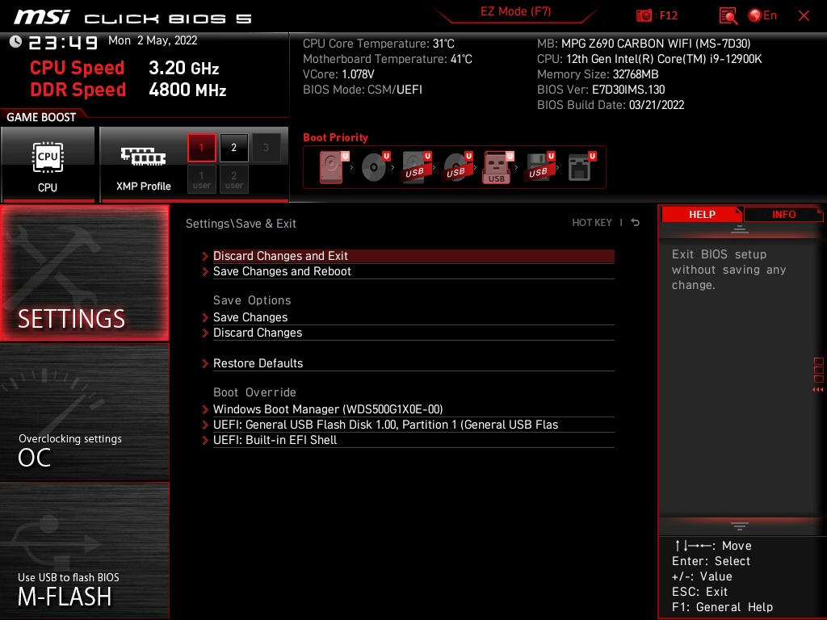
Task: Open the HOT KEY list
Action: tap(592, 223)
